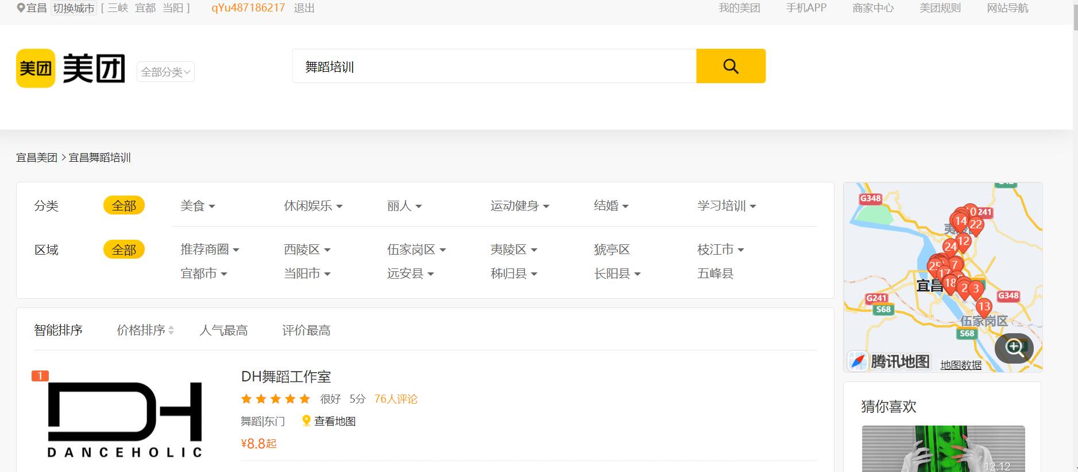Image resolution: width=1078 pixels, height=472 pixels.
Task: Click the 退出 logout link
Action: pos(304,8)
